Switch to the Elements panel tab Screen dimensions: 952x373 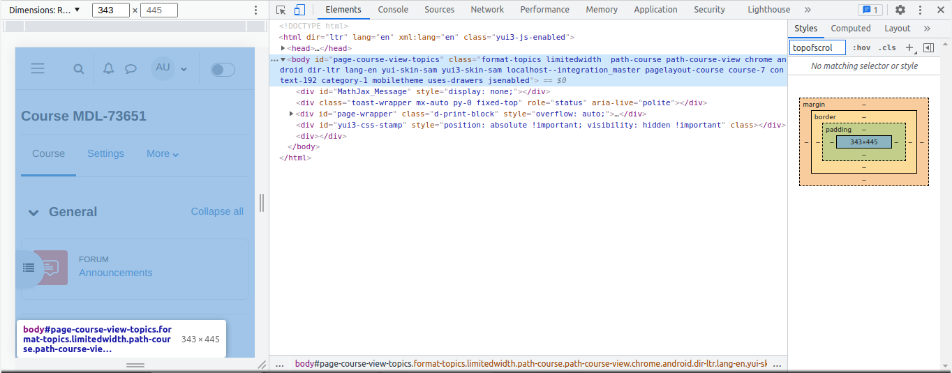(x=343, y=10)
